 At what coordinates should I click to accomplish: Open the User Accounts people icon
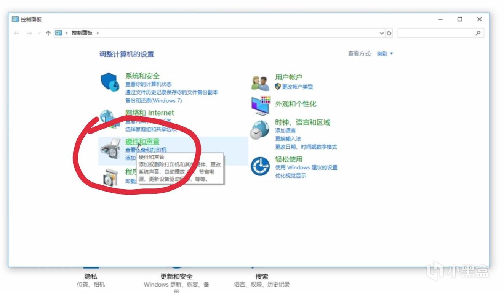[x=260, y=83]
